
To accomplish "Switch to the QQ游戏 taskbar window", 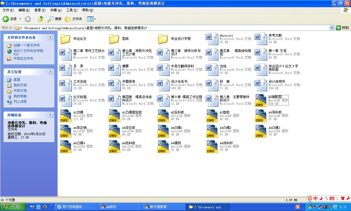I will click(120, 207).
